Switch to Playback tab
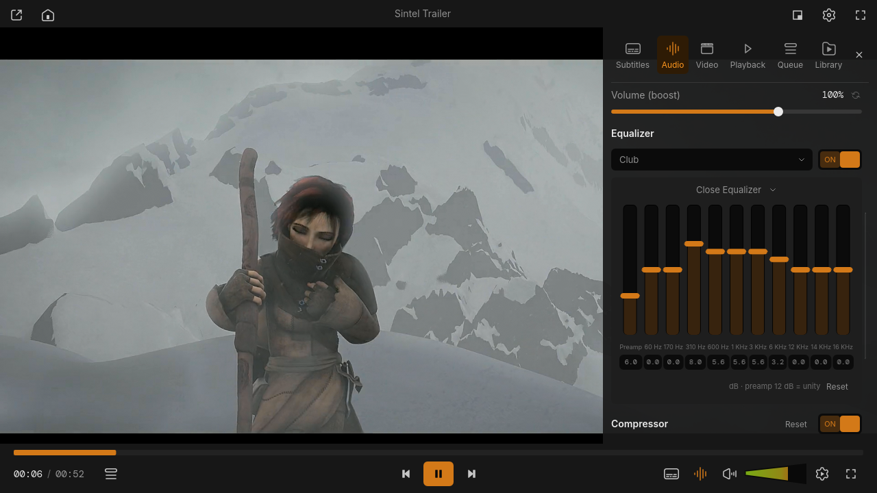This screenshot has width=877, height=493. (748, 55)
